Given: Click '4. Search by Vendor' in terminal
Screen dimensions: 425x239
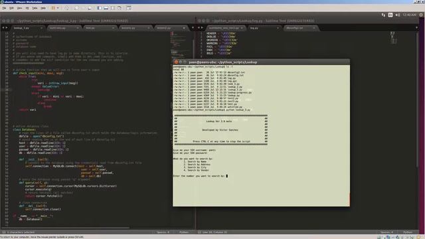Looking at the screenshot, I should pyautogui.click(x=197, y=170).
